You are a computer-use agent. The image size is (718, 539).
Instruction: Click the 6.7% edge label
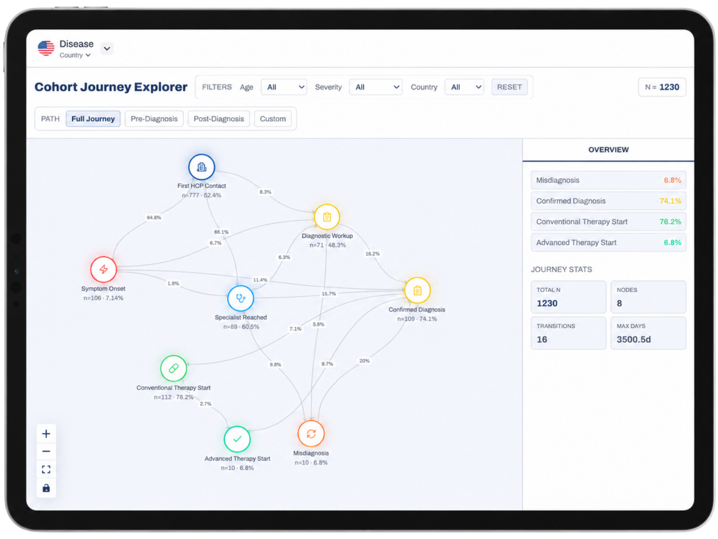(x=215, y=243)
